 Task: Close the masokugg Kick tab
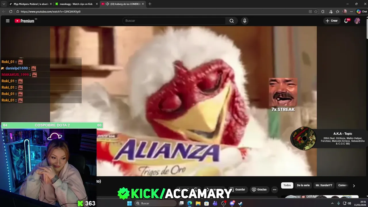pos(97,4)
